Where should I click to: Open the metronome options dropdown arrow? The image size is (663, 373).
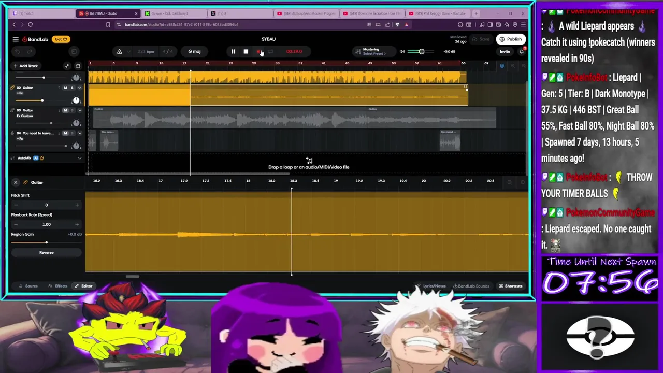tap(128, 51)
